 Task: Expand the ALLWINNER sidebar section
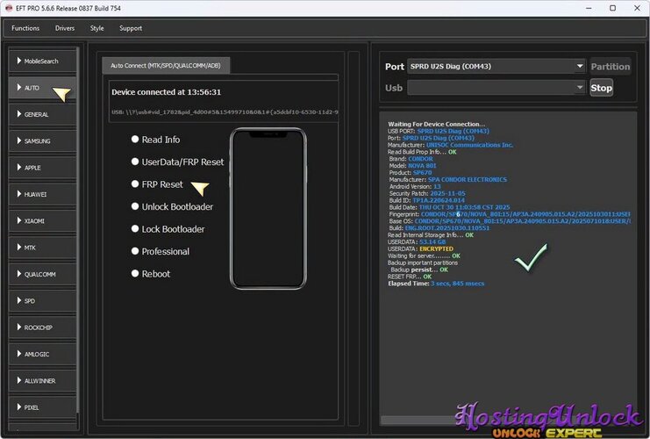(42, 380)
